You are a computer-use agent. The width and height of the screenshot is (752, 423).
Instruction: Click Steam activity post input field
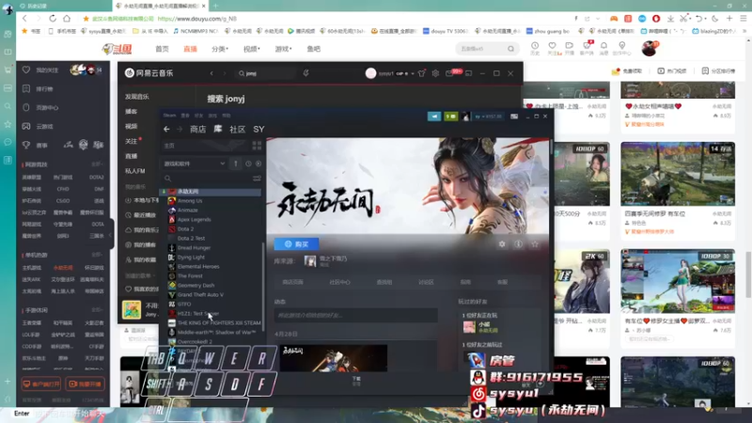355,315
